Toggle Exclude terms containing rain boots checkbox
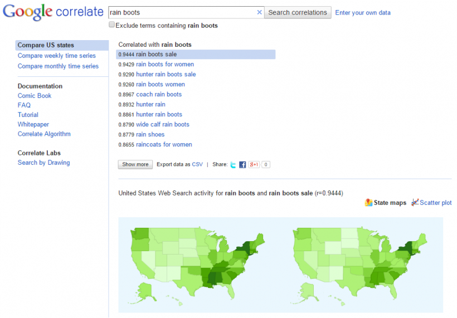Image resolution: width=457 pixels, height=318 pixels. point(112,25)
